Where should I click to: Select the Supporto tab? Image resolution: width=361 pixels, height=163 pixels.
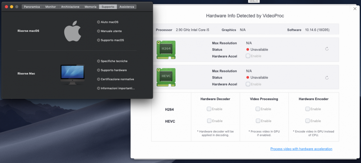pyautogui.click(x=108, y=7)
